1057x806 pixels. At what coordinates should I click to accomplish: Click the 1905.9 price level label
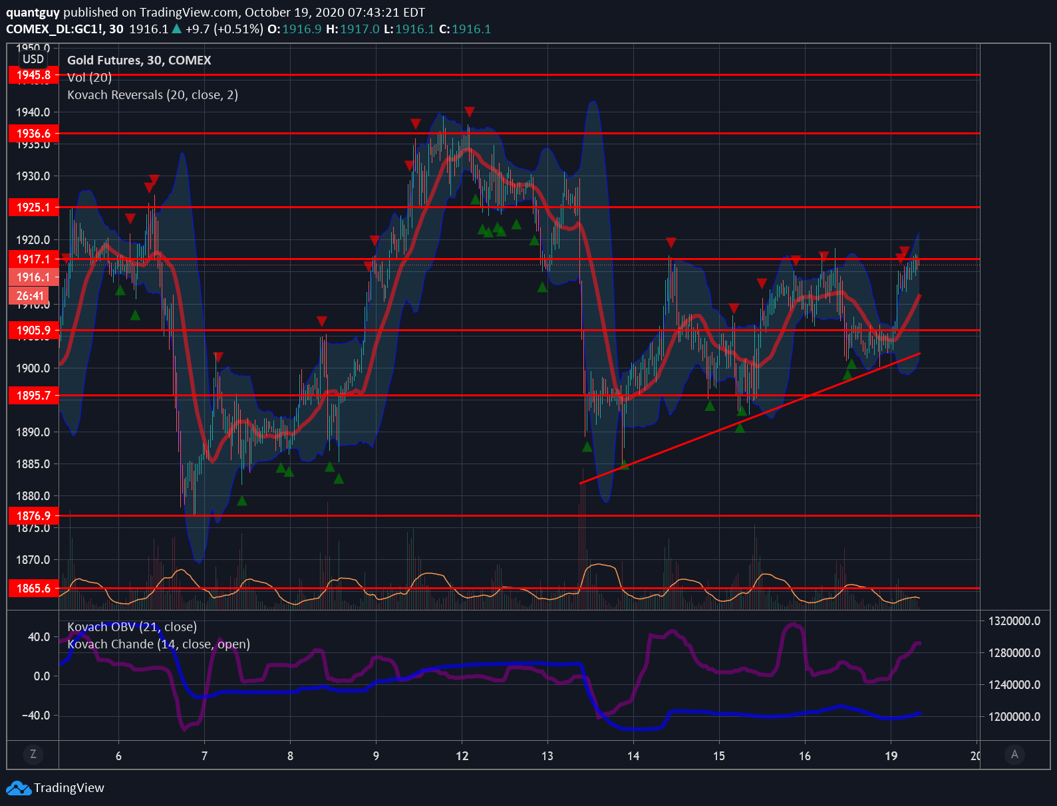click(x=33, y=331)
